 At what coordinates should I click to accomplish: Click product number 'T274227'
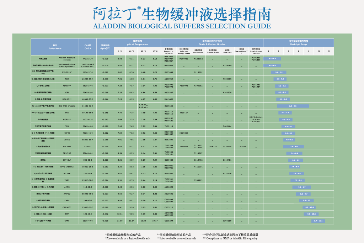tap(213, 146)
